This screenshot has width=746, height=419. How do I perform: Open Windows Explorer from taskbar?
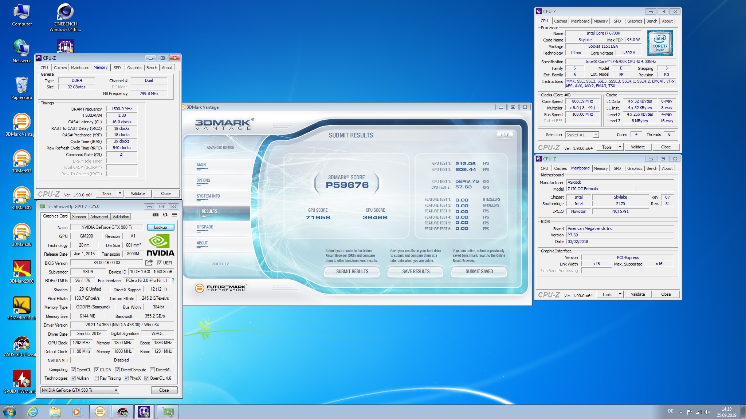[55, 412]
